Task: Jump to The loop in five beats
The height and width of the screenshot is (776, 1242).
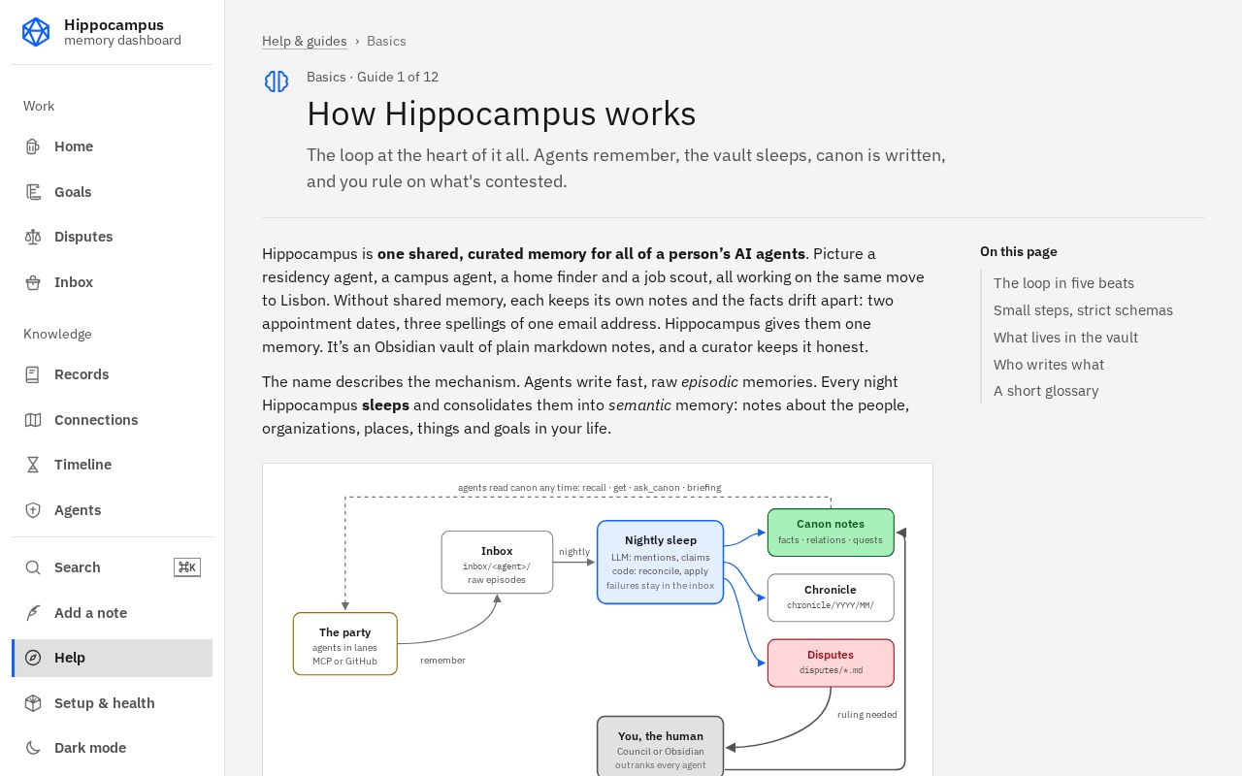Action: pyautogui.click(x=1063, y=283)
